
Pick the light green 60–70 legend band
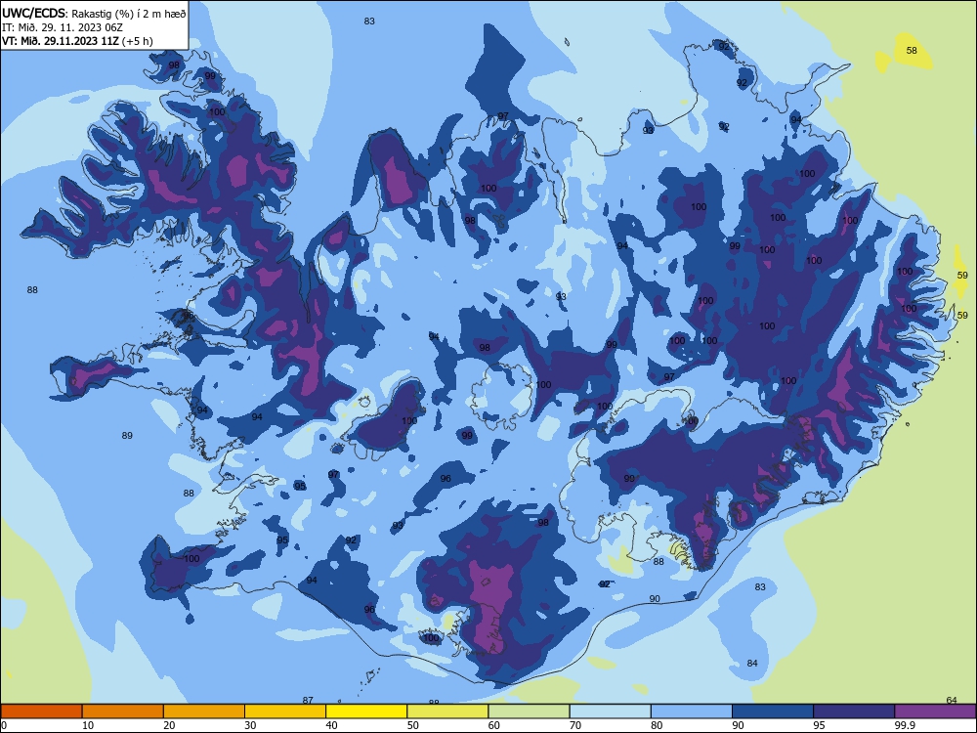pyautogui.click(x=529, y=711)
